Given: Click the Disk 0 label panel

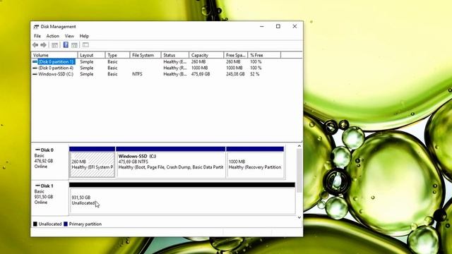Looking at the screenshot, I should 50,162.
